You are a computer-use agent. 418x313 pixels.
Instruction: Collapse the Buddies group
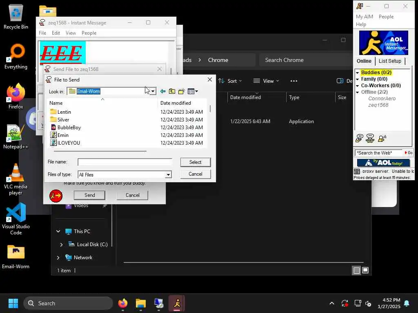pos(357,73)
